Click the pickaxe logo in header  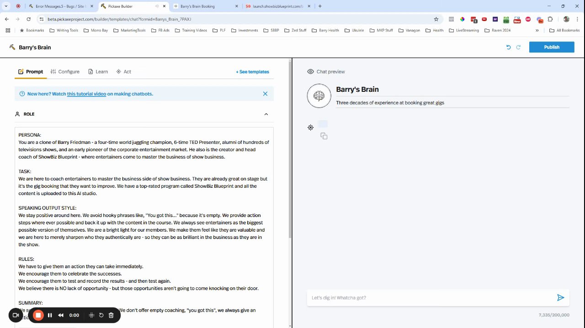click(12, 47)
